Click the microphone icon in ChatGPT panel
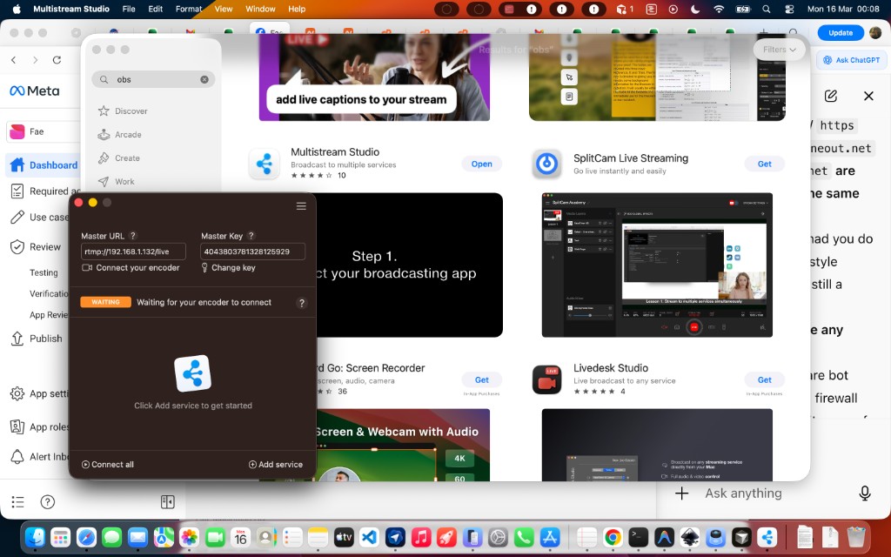This screenshot has width=891, height=557. pos(865,493)
